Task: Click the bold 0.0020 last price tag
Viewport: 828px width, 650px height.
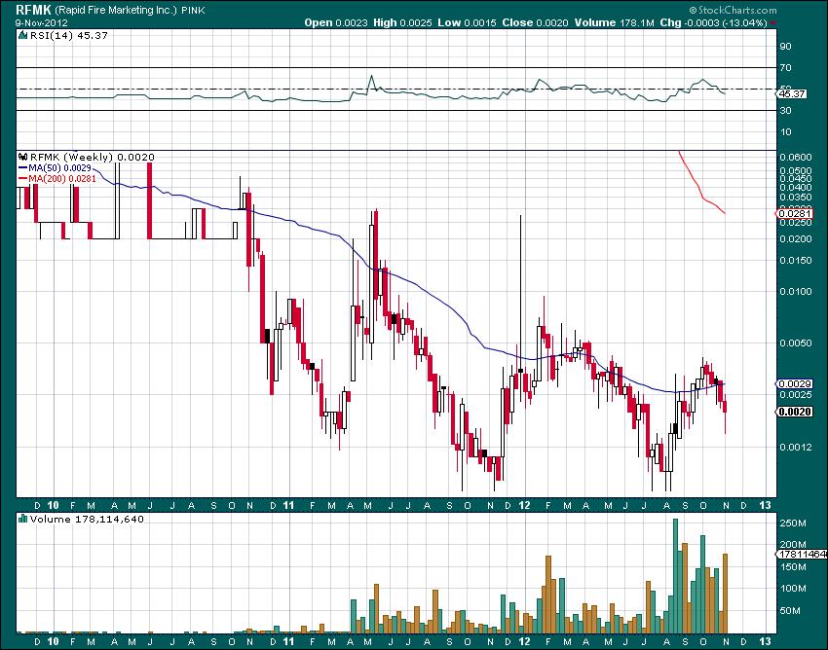Action: tap(795, 412)
